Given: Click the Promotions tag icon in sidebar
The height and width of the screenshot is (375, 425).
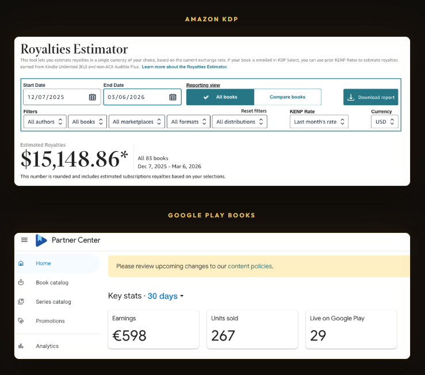Looking at the screenshot, I should click(21, 321).
